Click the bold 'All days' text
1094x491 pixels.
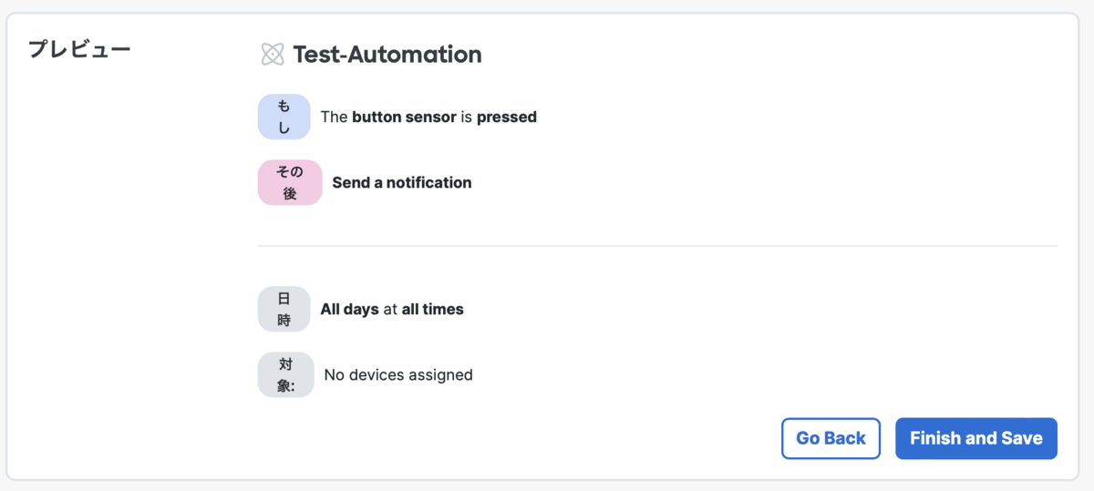[349, 309]
